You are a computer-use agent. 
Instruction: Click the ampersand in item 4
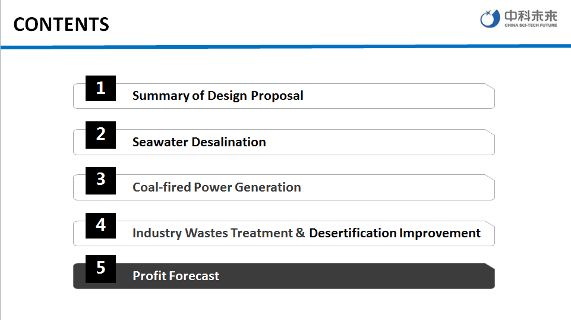[x=301, y=233]
